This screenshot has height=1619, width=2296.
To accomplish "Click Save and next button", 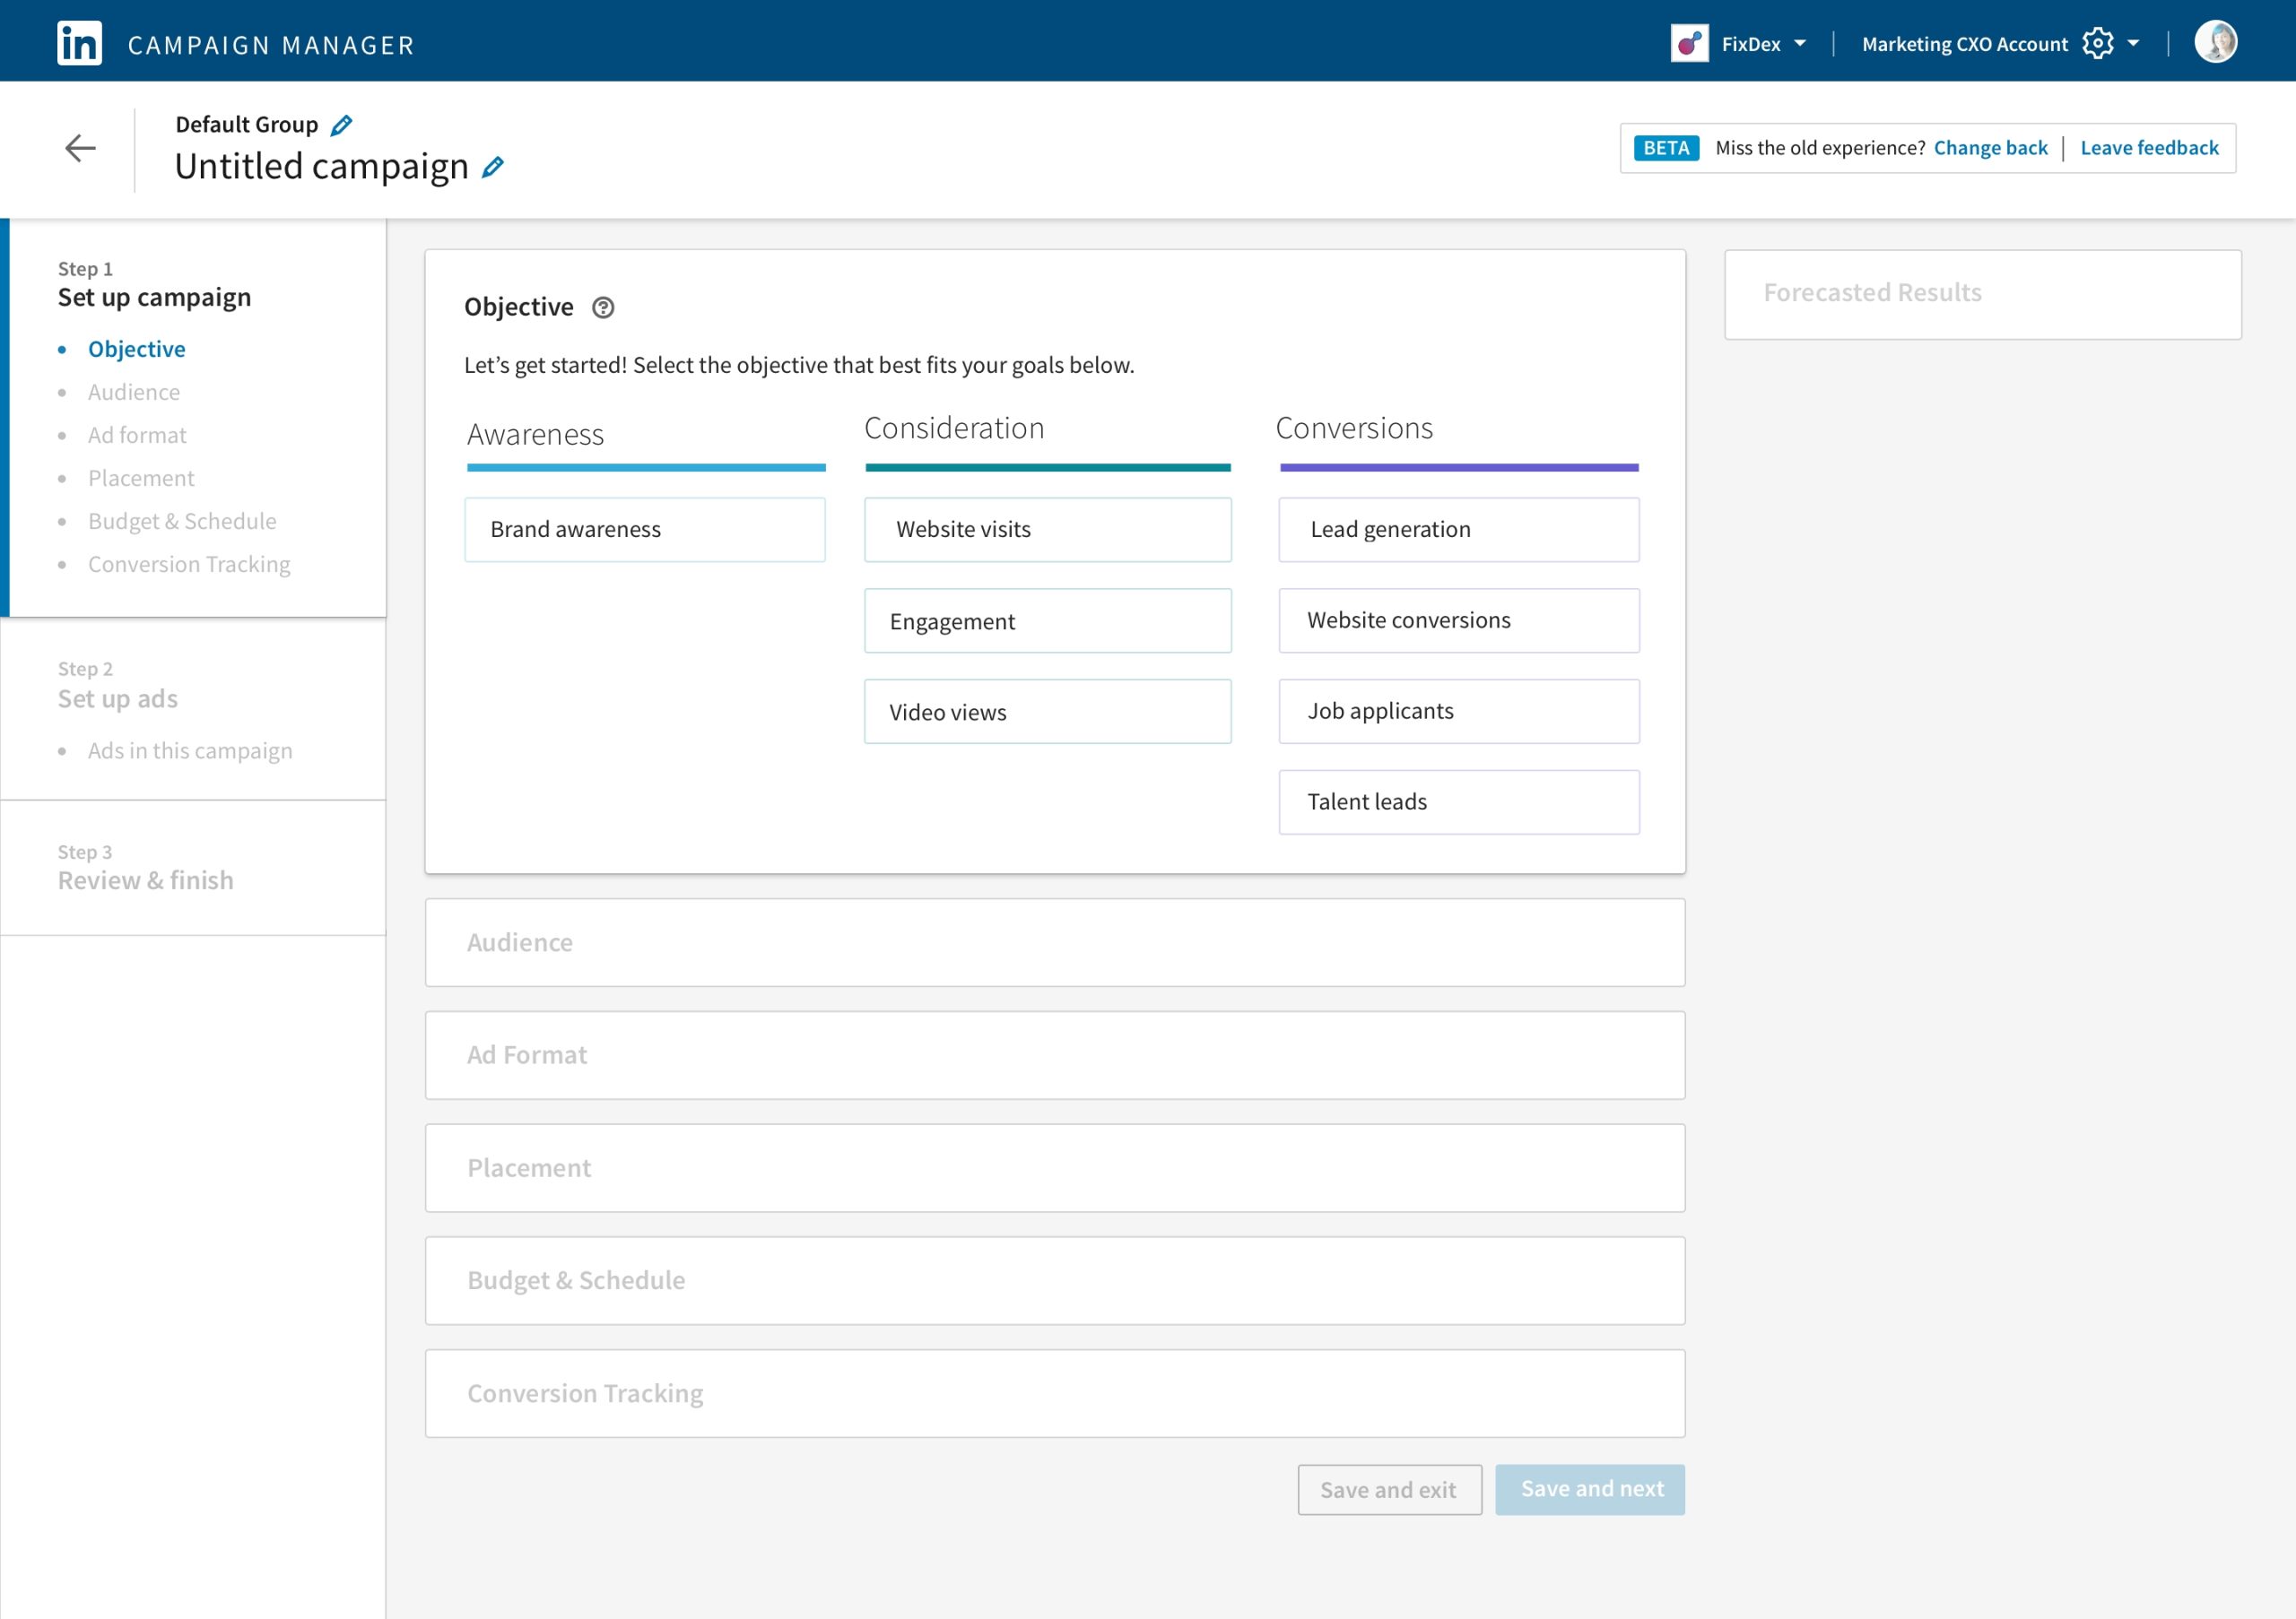I will [x=1589, y=1487].
